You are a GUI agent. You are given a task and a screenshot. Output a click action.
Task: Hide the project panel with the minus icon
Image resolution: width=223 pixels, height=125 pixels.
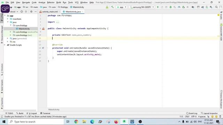[x=36, y=11]
